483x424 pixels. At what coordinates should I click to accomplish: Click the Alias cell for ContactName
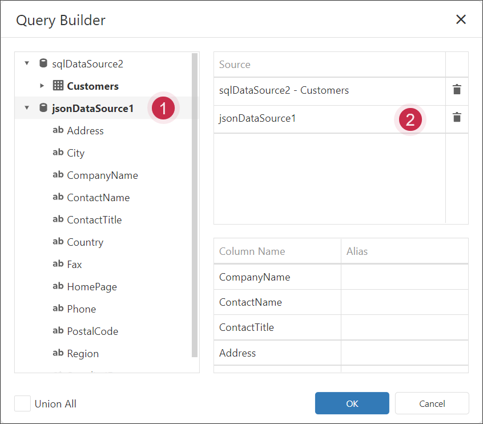pos(404,302)
